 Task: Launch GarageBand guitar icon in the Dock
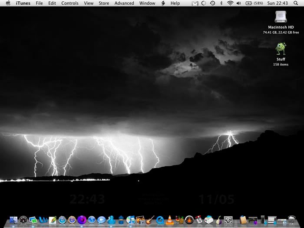(x=150, y=220)
